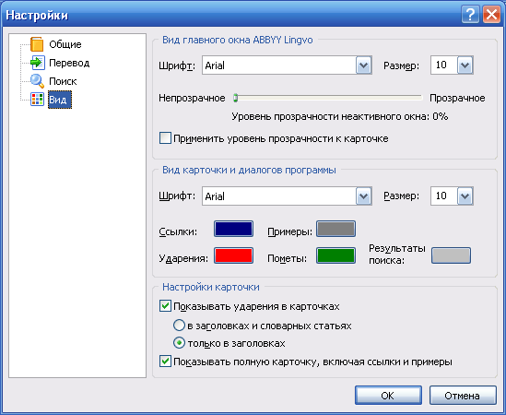The image size is (506, 415).
Task: Select Общие in the settings tree
Action: click(x=65, y=44)
